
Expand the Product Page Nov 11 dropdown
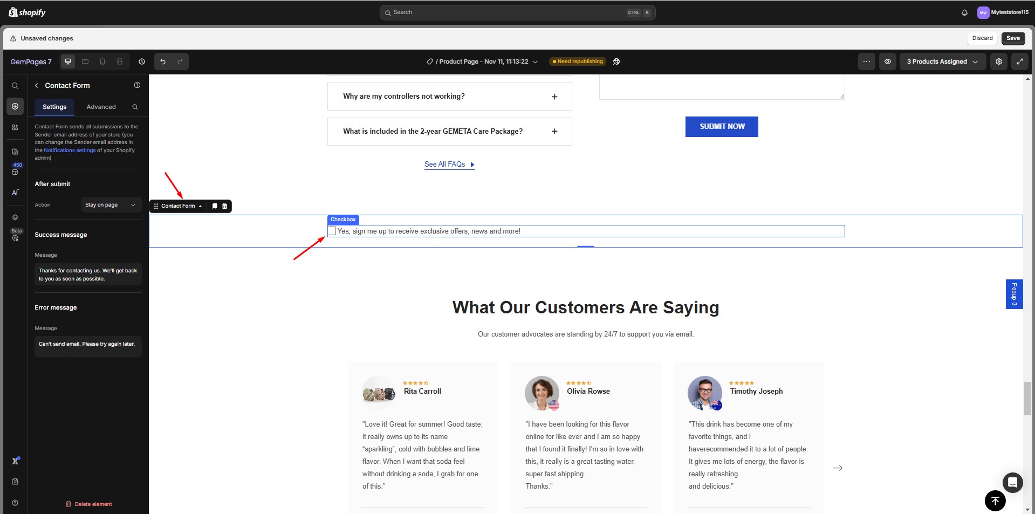point(536,61)
